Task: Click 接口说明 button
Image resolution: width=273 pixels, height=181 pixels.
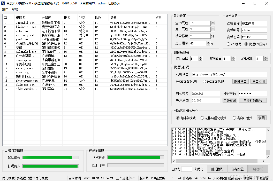Action: tap(259, 82)
